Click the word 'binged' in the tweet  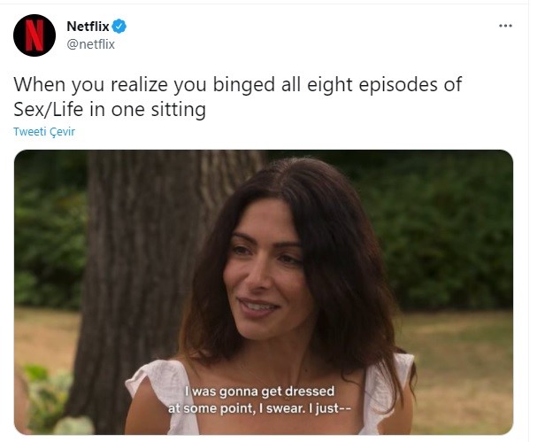pyautogui.click(x=243, y=84)
